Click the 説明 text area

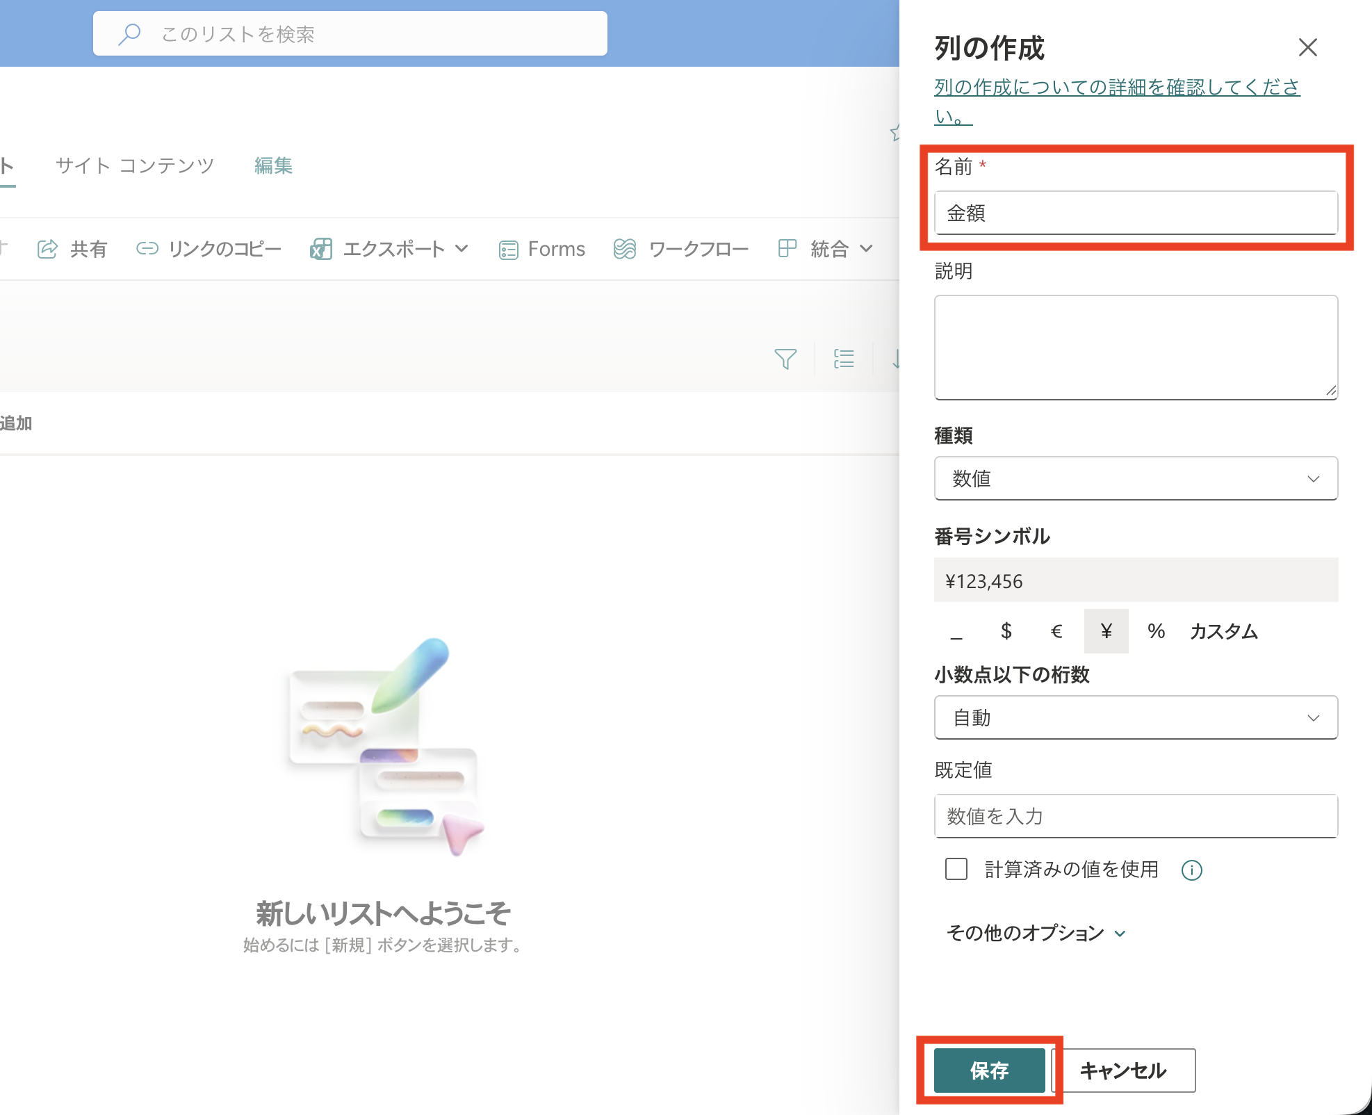coord(1136,348)
